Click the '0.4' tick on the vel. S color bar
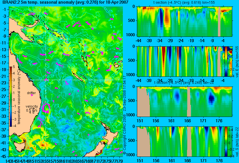The height and width of the screenshot is (163, 239). [x=230, y=130]
